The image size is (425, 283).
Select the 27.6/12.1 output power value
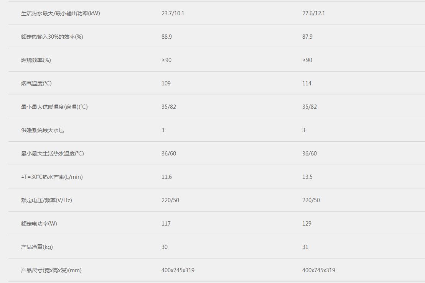point(314,13)
